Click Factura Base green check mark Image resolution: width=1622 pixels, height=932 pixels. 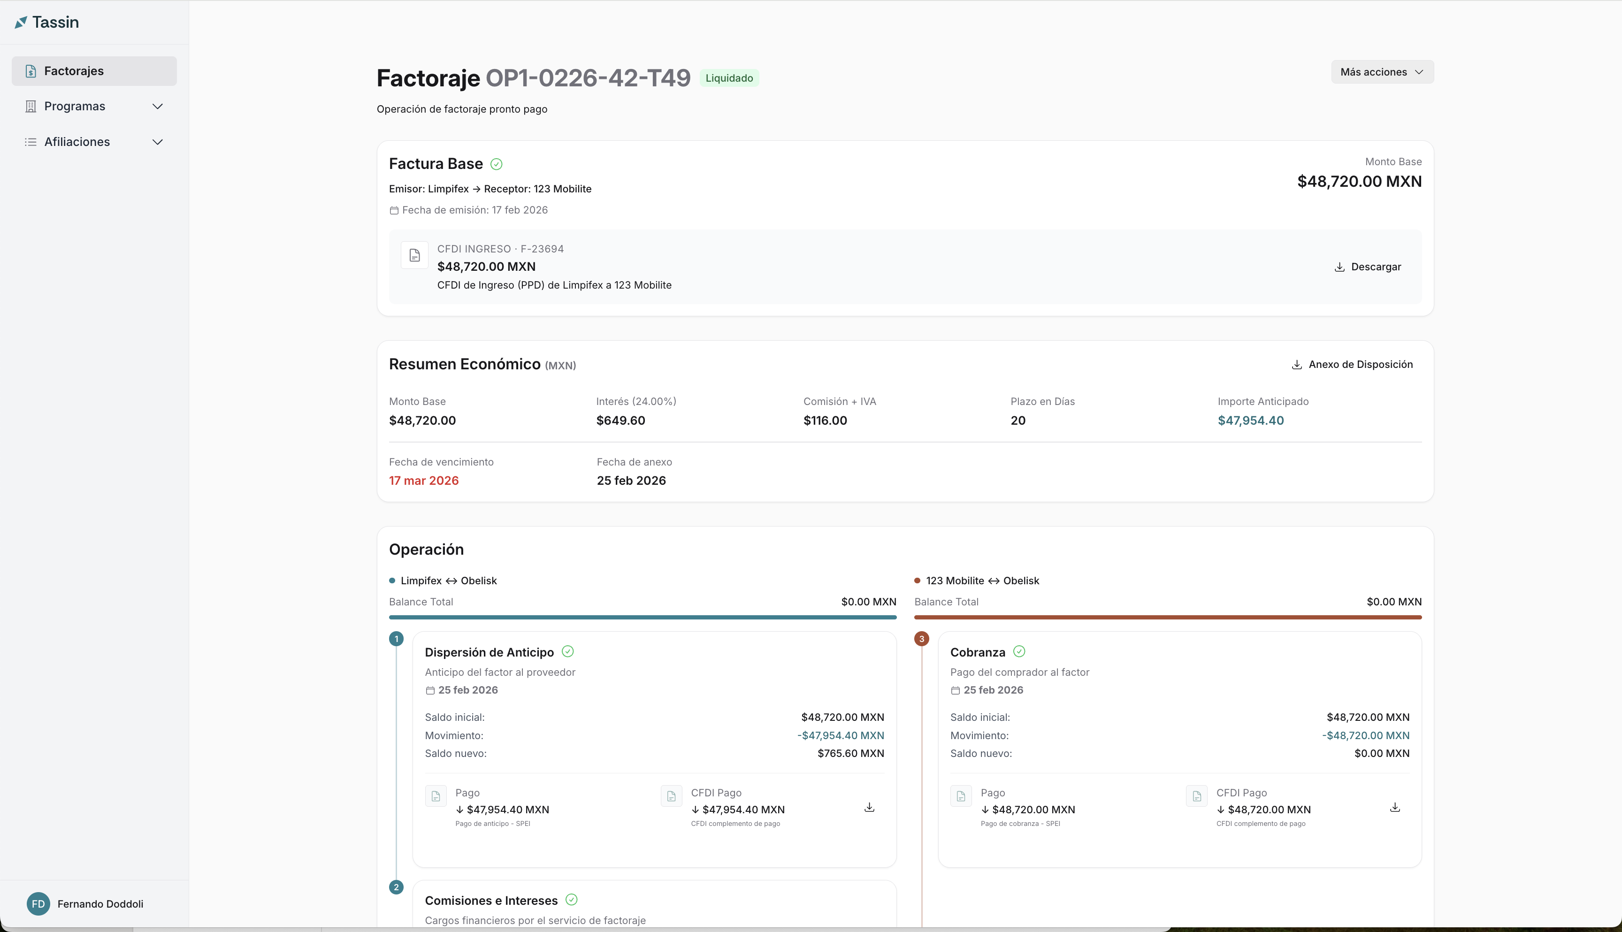tap(496, 165)
